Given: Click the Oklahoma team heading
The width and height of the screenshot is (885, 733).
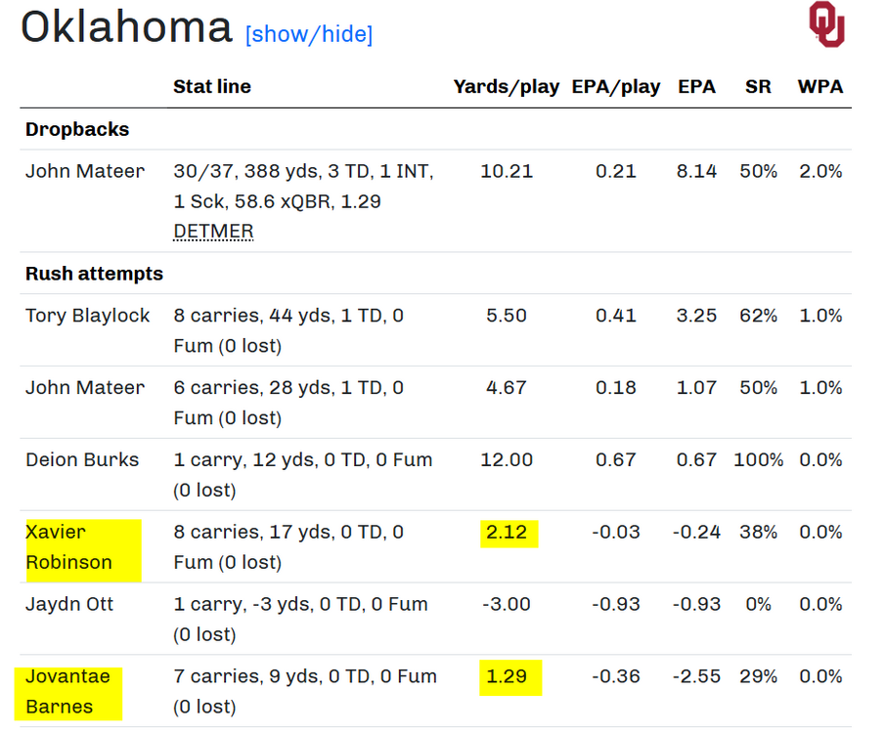Looking at the screenshot, I should coord(126,27).
